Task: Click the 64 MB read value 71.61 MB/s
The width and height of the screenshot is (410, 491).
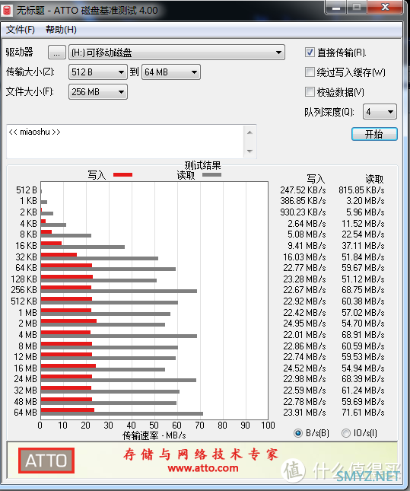Action: [x=363, y=413]
